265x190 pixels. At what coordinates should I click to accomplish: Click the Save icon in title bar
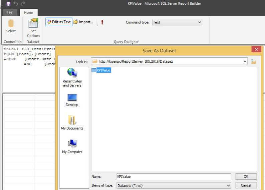tap(8, 4)
